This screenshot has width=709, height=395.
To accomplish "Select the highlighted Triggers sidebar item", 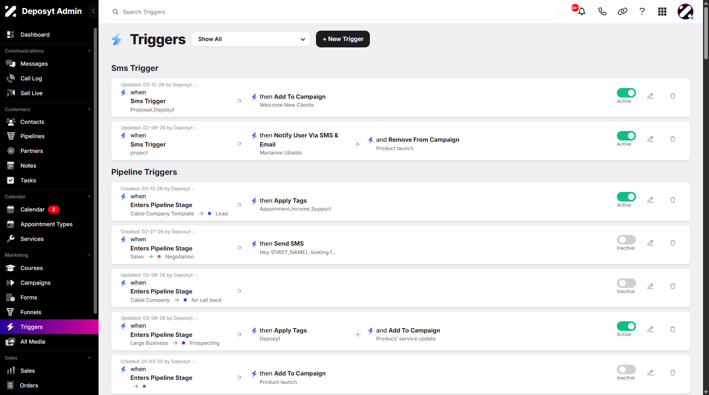I will click(x=49, y=327).
